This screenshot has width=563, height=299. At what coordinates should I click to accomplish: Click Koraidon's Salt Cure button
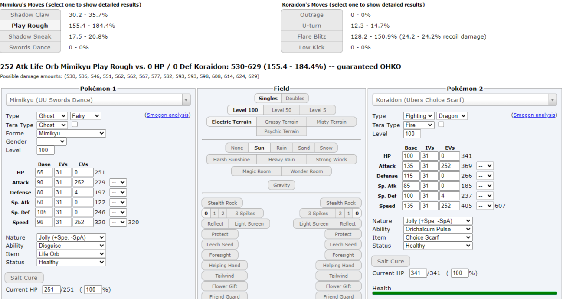click(390, 261)
